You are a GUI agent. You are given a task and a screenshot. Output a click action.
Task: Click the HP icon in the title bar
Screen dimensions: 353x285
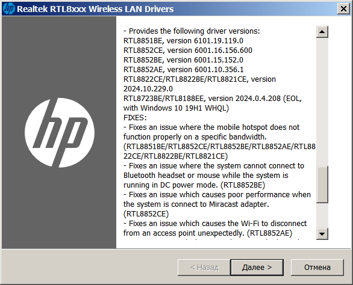coord(9,9)
